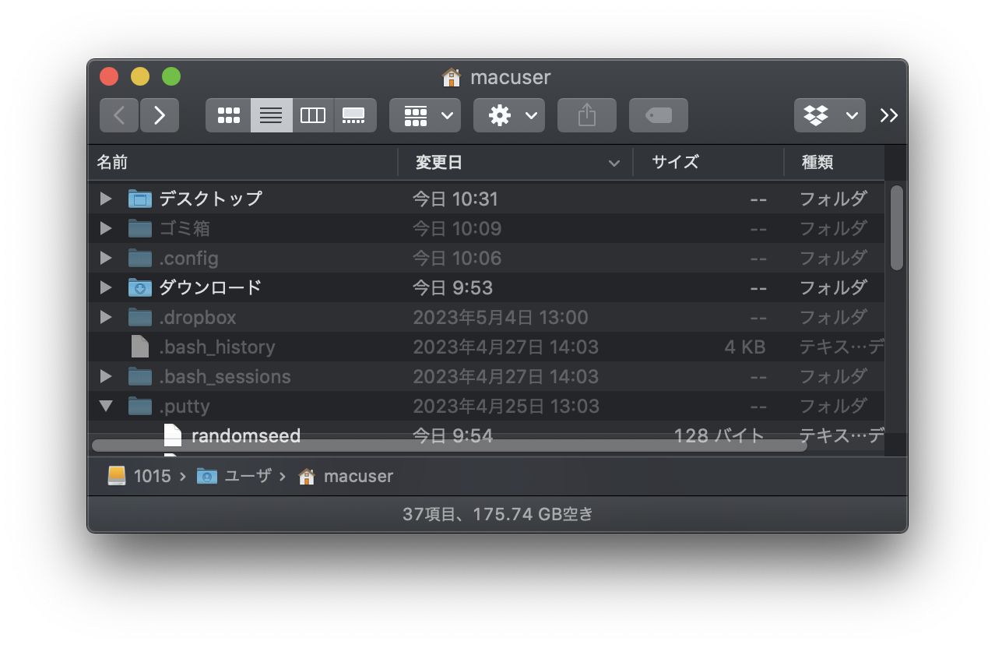Click the Tag toolbar icon
The width and height of the screenshot is (995, 648).
click(x=658, y=114)
